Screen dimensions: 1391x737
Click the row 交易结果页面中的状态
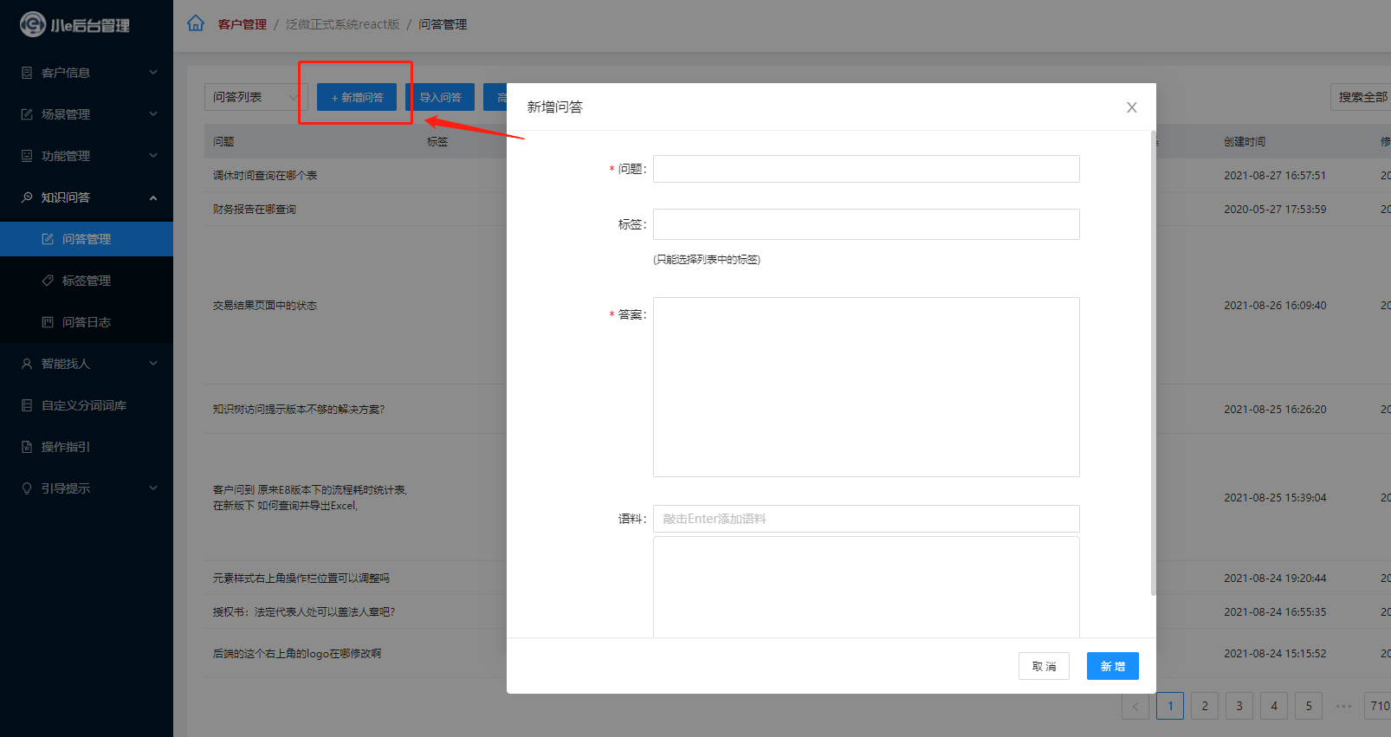265,305
